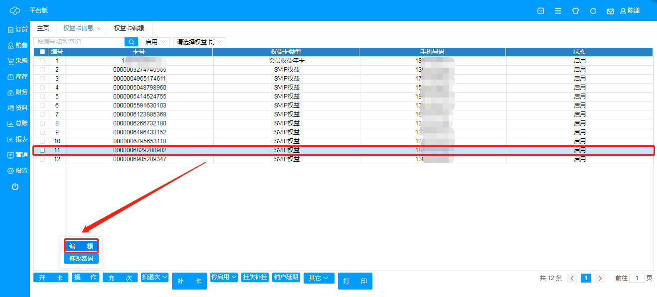Screen dimensions: 657x297
Task: Click the 补卡 button
Action: point(189,281)
